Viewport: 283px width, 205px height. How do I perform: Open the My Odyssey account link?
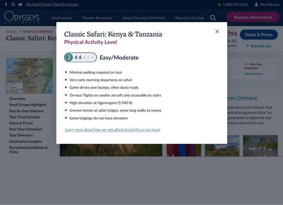pos(270,4)
